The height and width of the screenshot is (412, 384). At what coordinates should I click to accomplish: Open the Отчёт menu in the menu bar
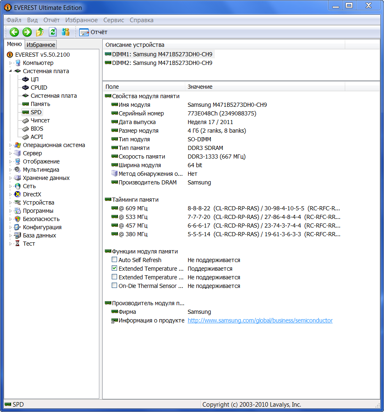[51, 20]
